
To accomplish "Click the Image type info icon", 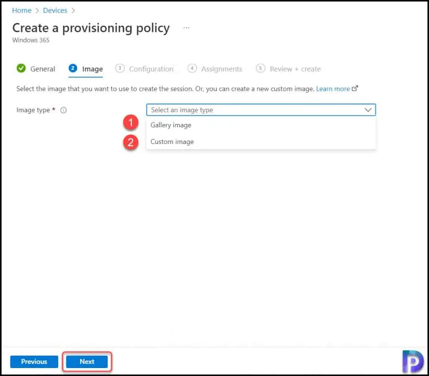I will (x=64, y=110).
